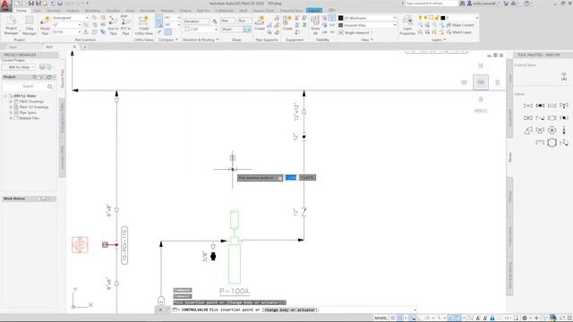Screen dimensions: 573x322
Task: Click the command line close X button
Action: tap(160, 309)
